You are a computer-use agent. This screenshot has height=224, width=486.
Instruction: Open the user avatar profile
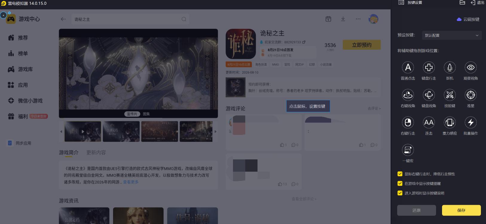tap(373, 19)
